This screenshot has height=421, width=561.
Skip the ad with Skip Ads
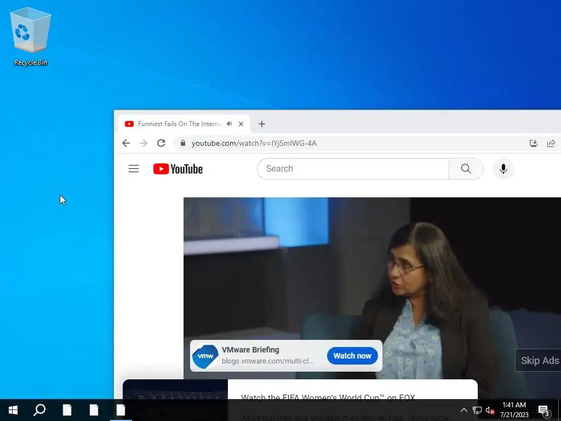pos(538,360)
